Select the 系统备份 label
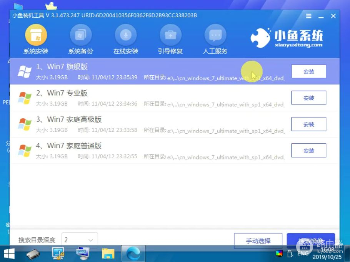Image resolution: width=350 pixels, height=262 pixels. [x=81, y=51]
